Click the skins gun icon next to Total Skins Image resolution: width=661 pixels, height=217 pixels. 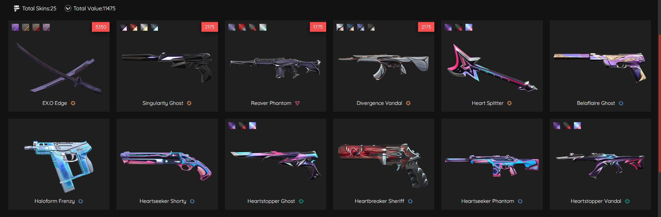click(x=16, y=8)
